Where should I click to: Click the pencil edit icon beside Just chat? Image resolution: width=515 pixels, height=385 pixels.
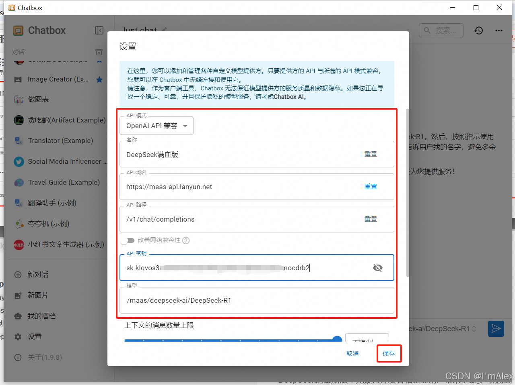(164, 30)
